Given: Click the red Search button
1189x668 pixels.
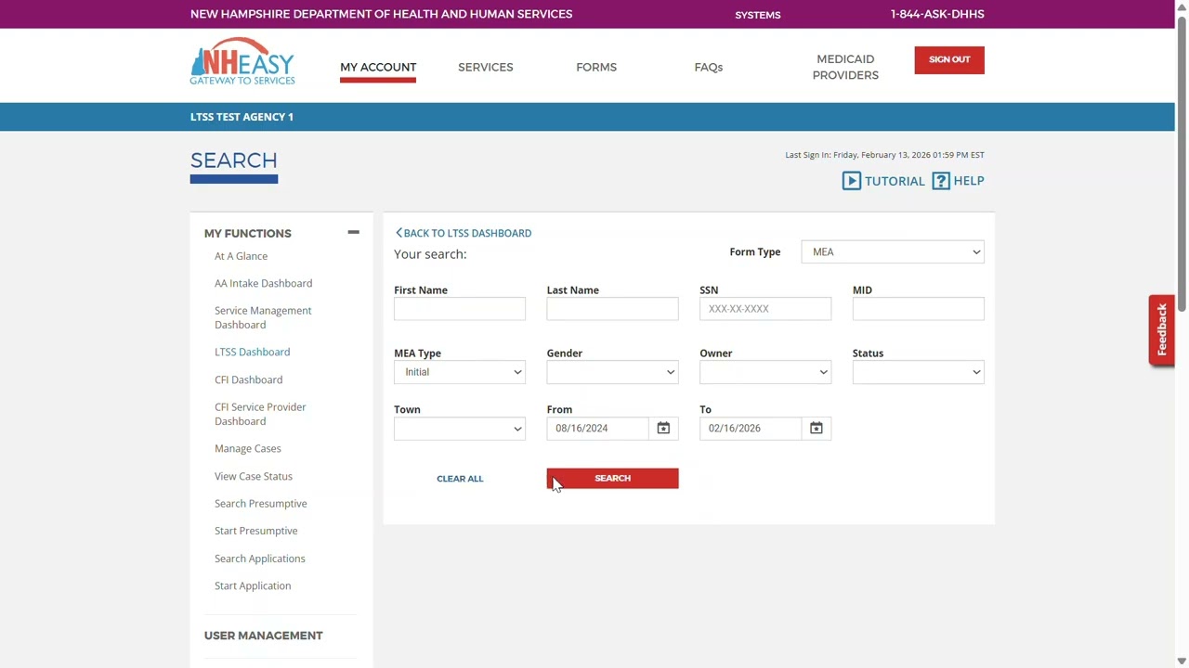Looking at the screenshot, I should (613, 478).
